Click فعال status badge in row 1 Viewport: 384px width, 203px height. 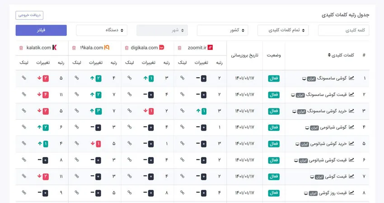point(274,78)
